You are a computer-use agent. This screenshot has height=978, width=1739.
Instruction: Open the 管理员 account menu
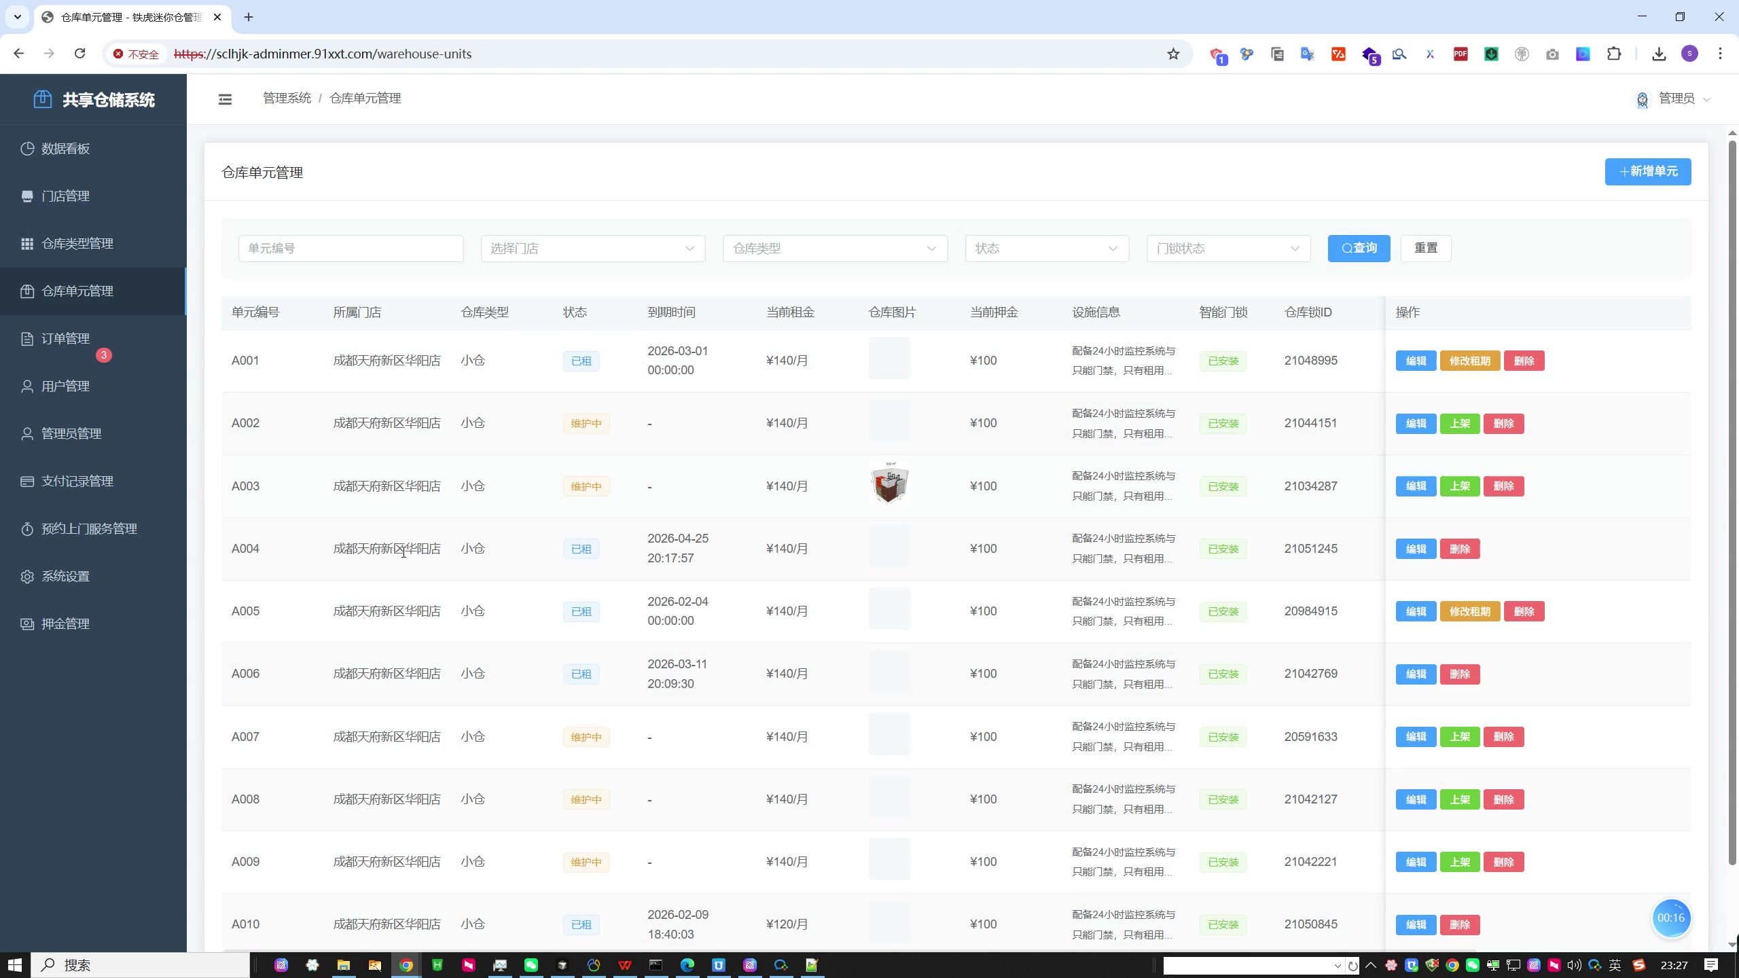click(1675, 99)
